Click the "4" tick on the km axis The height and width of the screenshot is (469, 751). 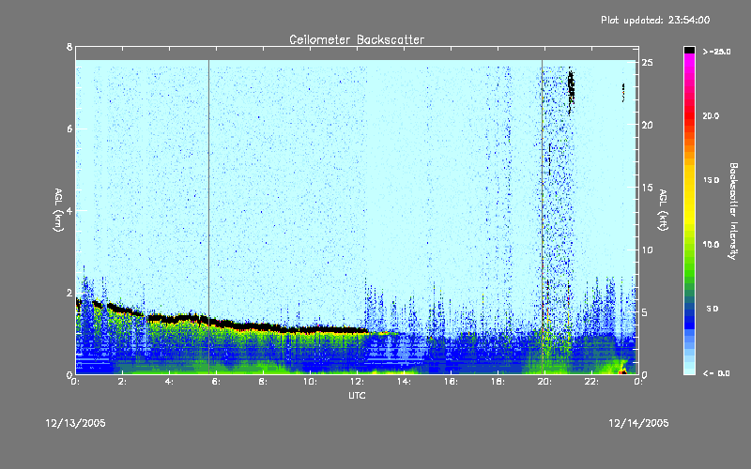tap(69, 210)
